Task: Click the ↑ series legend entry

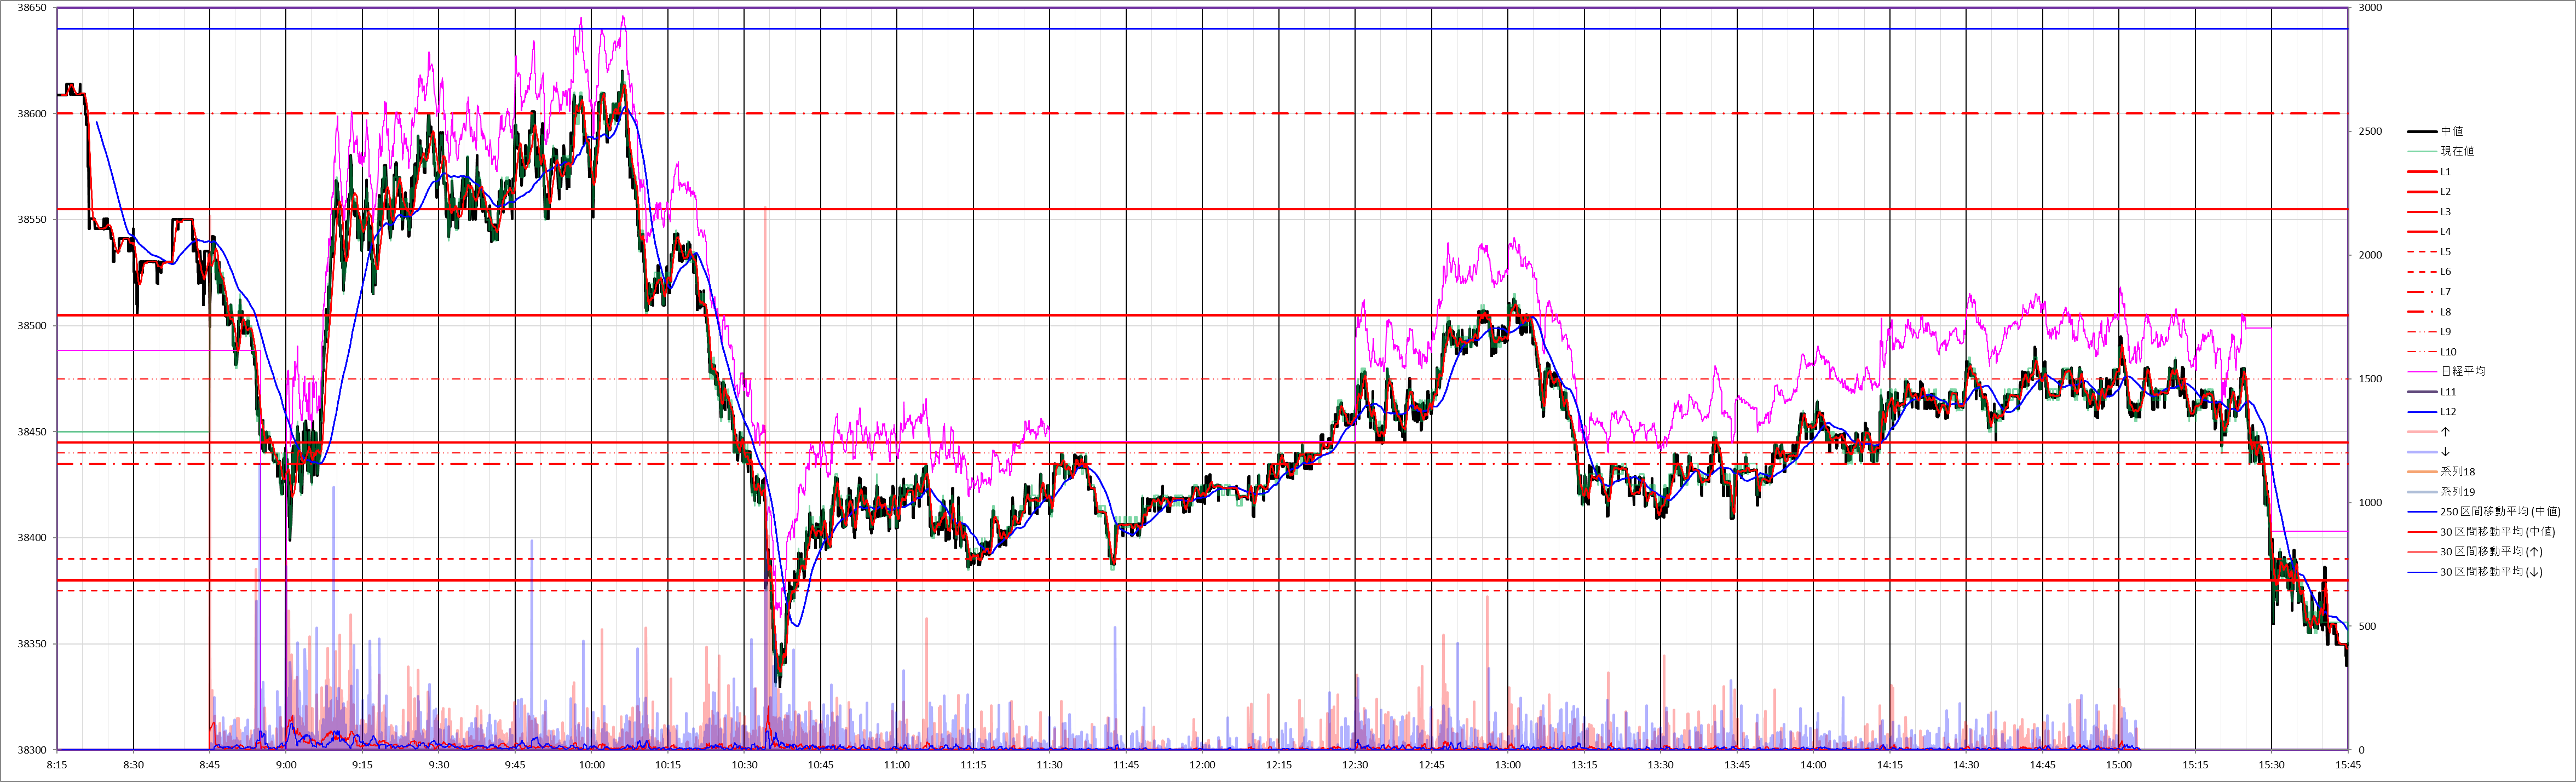Action: tap(2429, 432)
